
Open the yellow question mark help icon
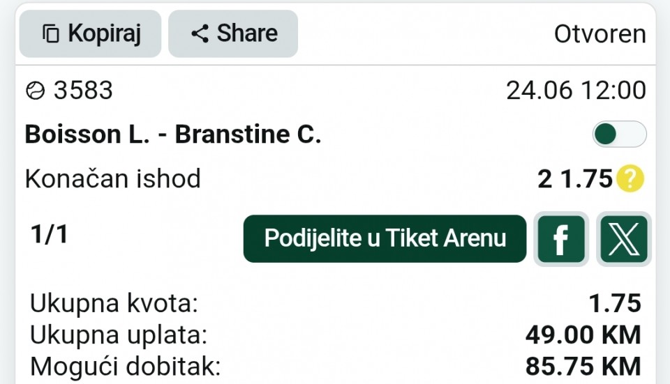(630, 178)
